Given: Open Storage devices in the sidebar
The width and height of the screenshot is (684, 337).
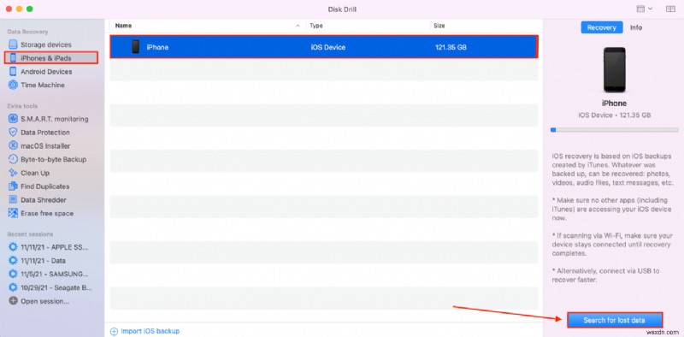Looking at the screenshot, I should point(39,44).
